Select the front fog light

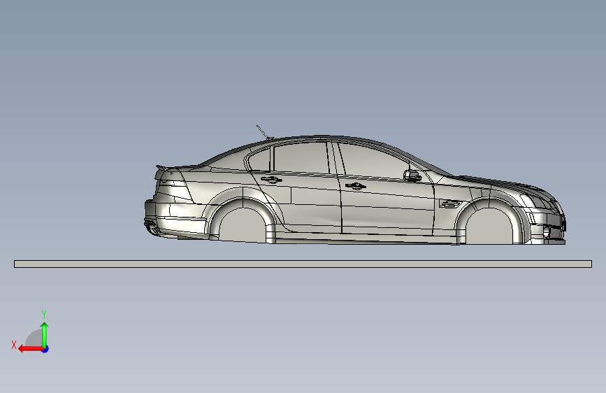click(x=547, y=232)
